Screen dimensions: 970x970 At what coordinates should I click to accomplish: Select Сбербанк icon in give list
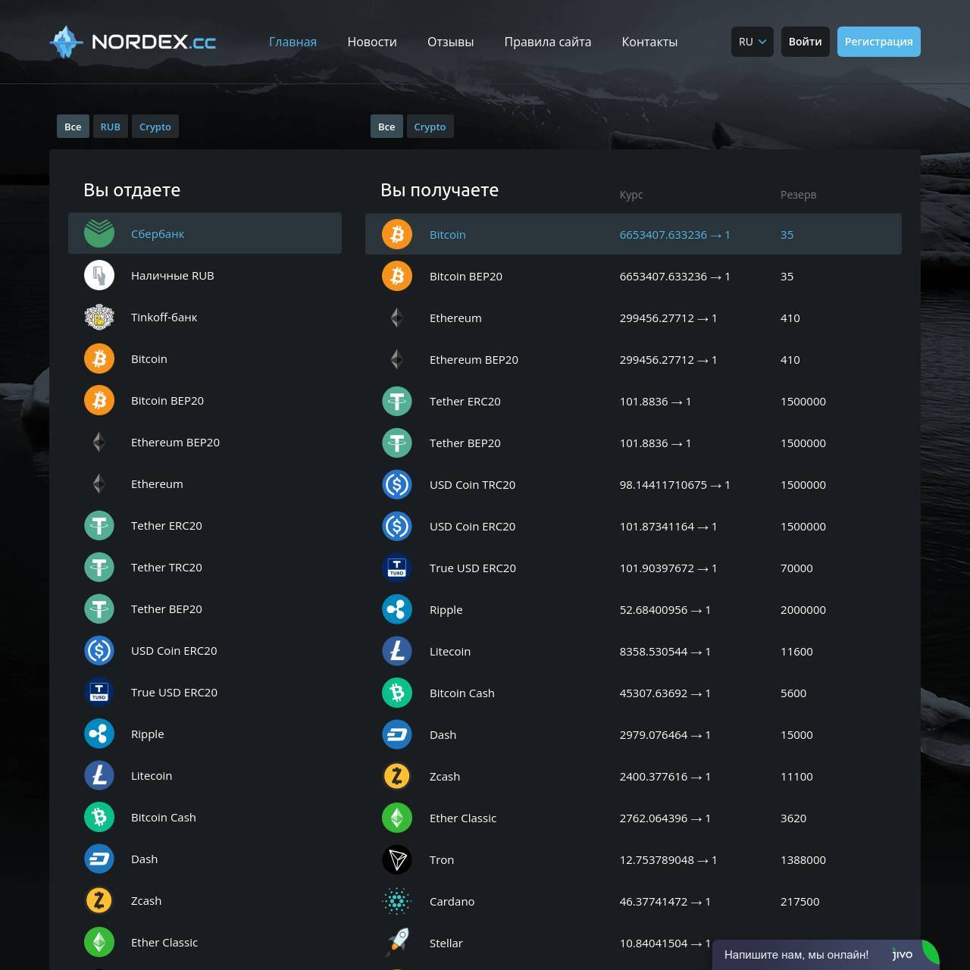99,233
